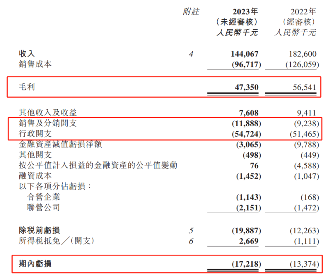Click gross profit value 47,350
Image resolution: width=328 pixels, height=274 pixels.
click(247, 87)
